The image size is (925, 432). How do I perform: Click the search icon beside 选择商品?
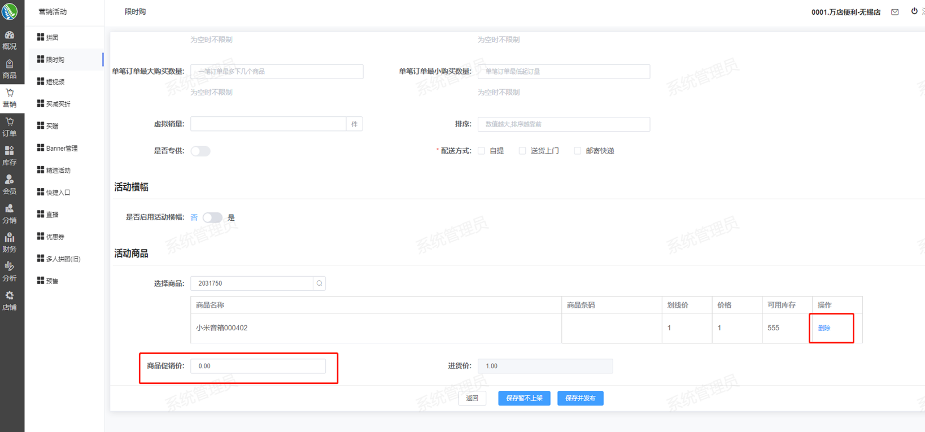(x=320, y=283)
